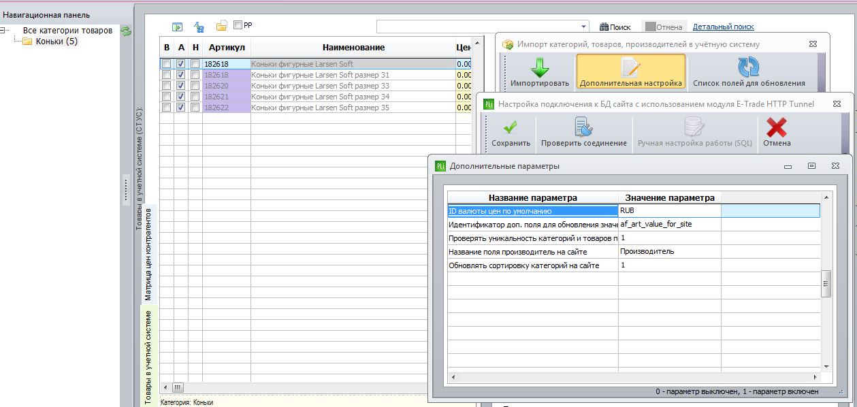Click article cell 182621

pos(227,97)
